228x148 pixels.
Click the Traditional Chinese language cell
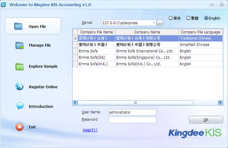201,38
